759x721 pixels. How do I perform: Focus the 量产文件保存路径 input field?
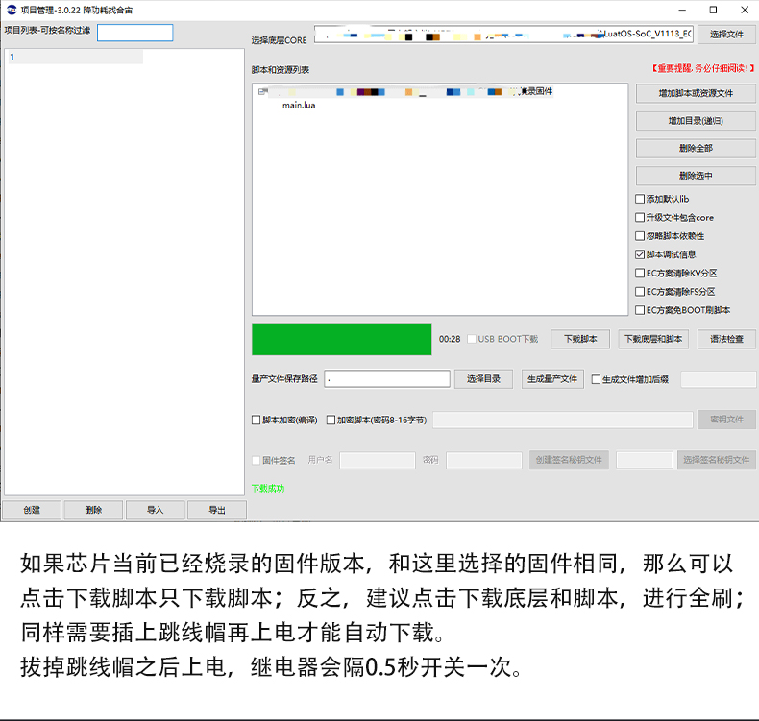(x=386, y=379)
